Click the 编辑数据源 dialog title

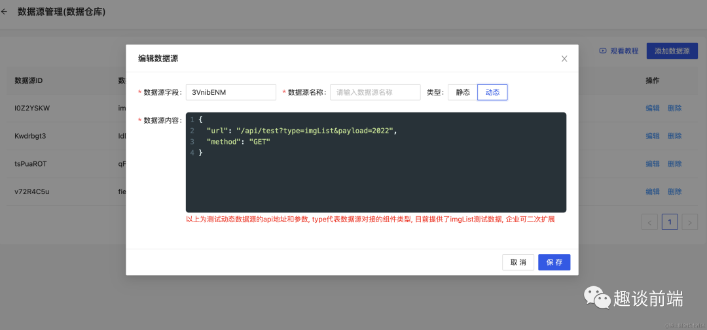(x=158, y=59)
